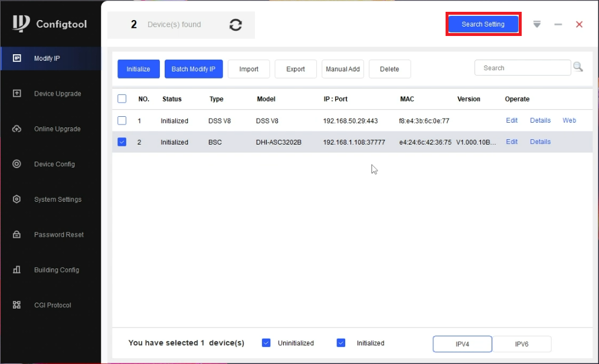Click the Batch Modify IP button
This screenshot has height=364, width=599.
click(193, 69)
